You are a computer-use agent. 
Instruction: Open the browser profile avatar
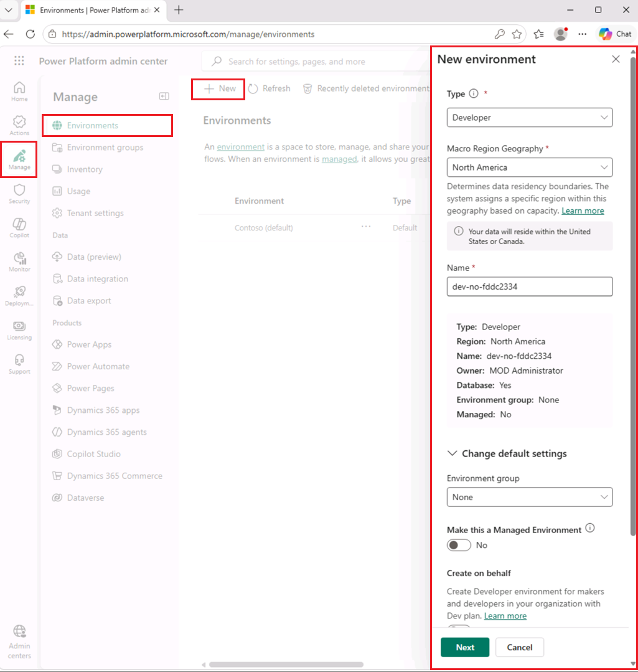pos(560,34)
